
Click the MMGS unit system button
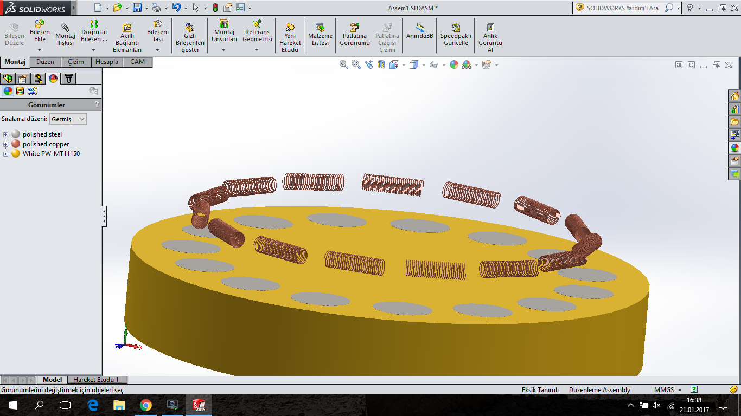pyautogui.click(x=663, y=389)
